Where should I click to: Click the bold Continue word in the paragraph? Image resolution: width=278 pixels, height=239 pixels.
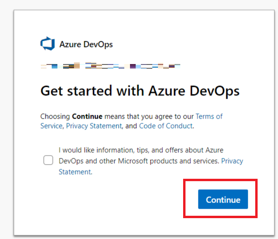[x=87, y=116]
